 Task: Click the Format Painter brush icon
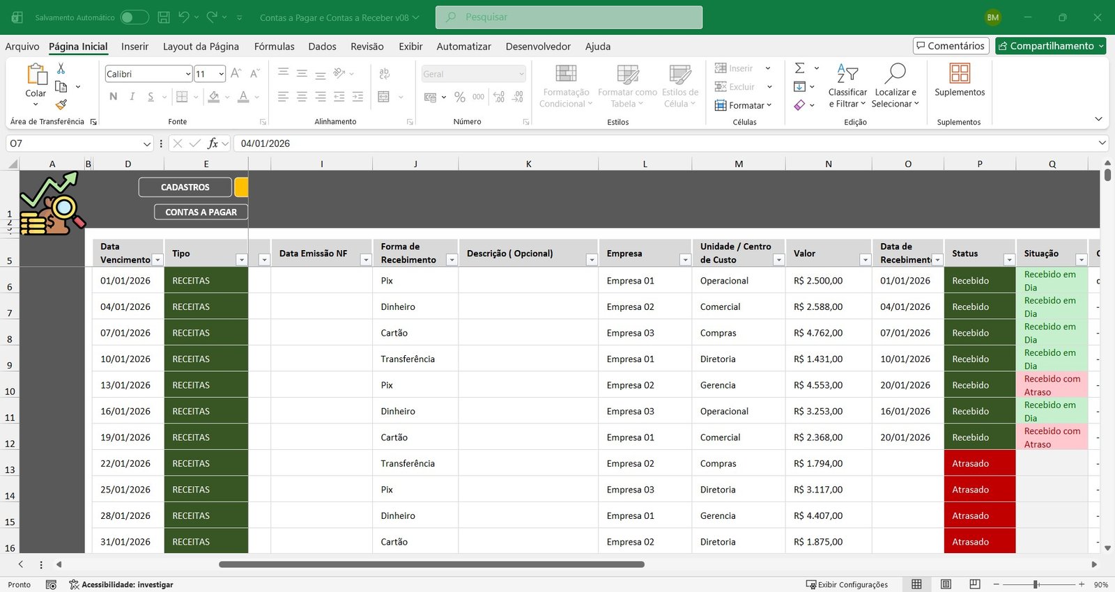point(61,104)
